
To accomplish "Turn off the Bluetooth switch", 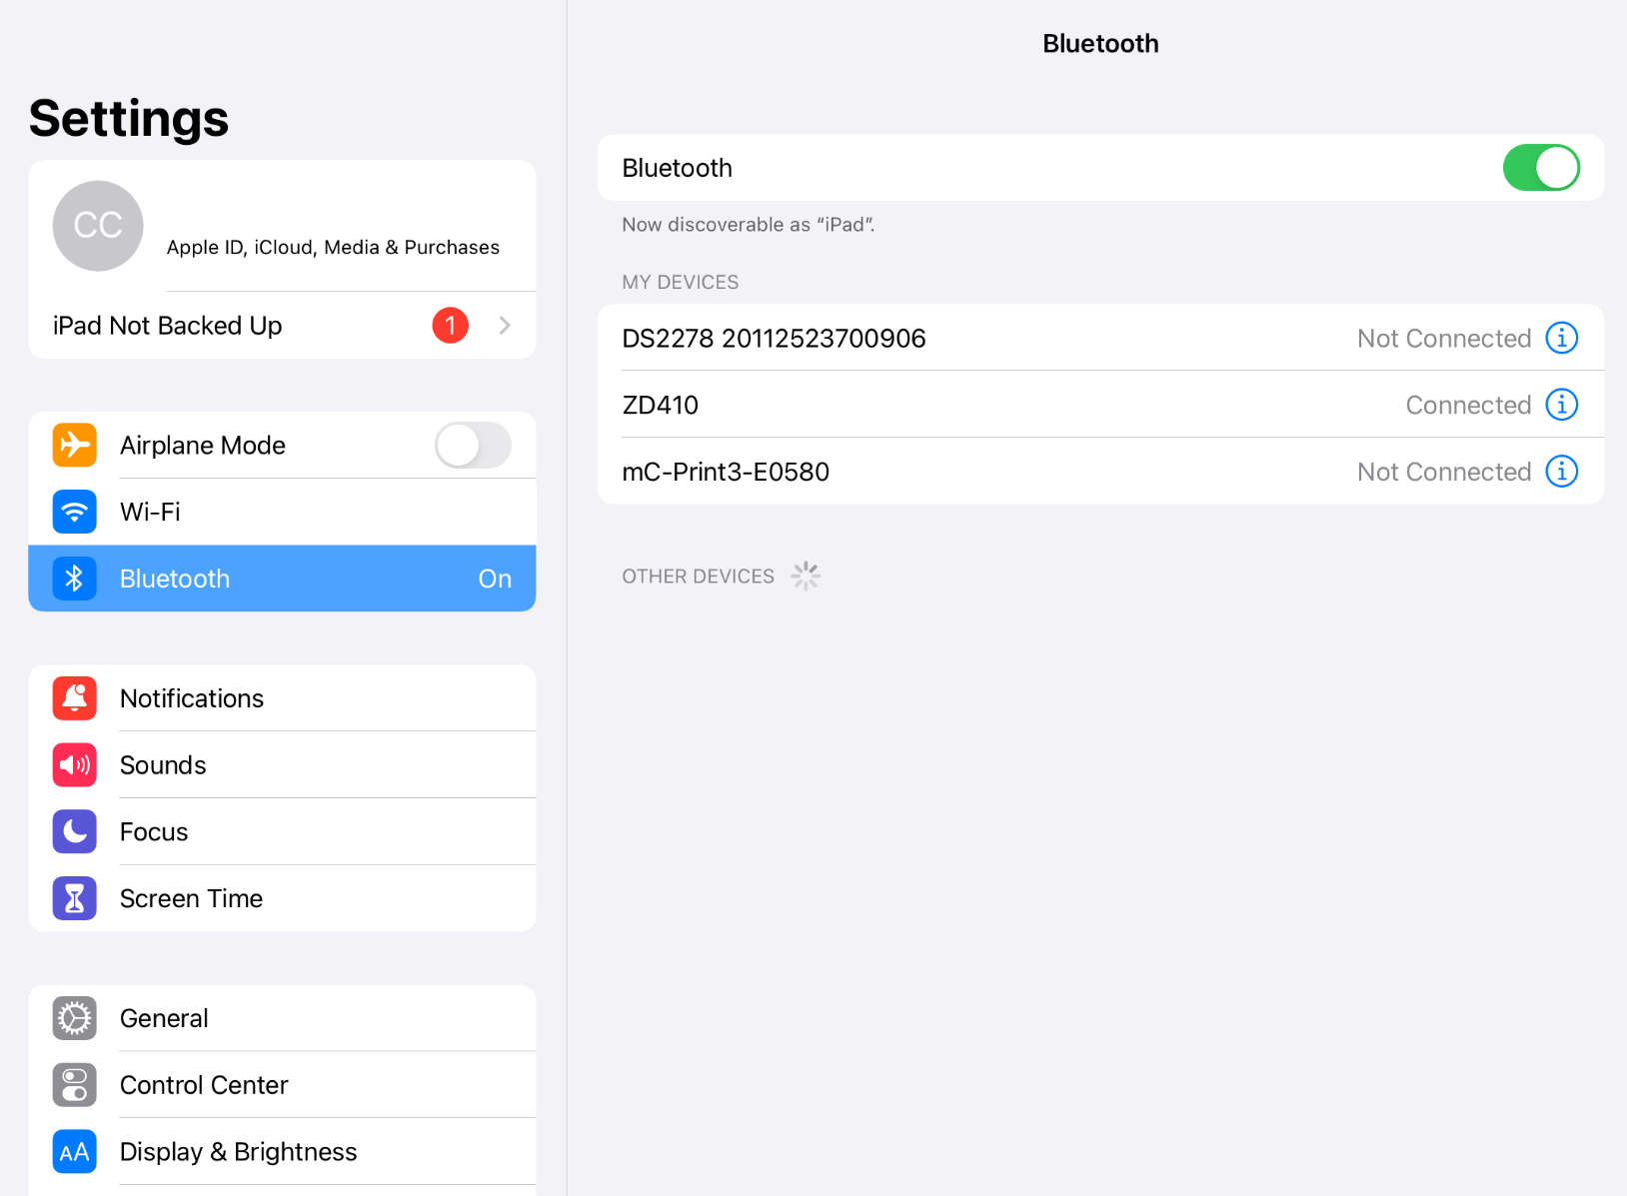I will coord(1540,168).
